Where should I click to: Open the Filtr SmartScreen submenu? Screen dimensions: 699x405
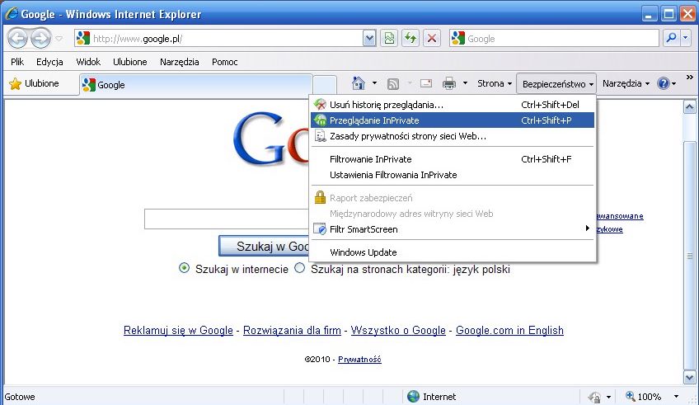pos(453,229)
